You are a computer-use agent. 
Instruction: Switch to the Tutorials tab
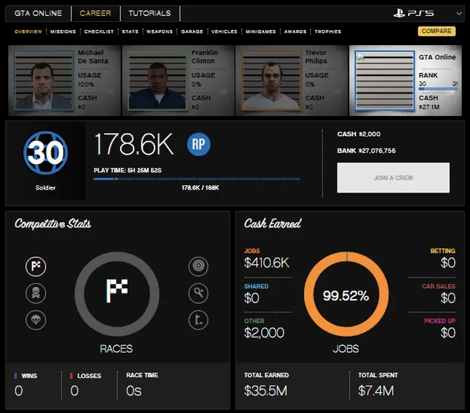tap(149, 13)
